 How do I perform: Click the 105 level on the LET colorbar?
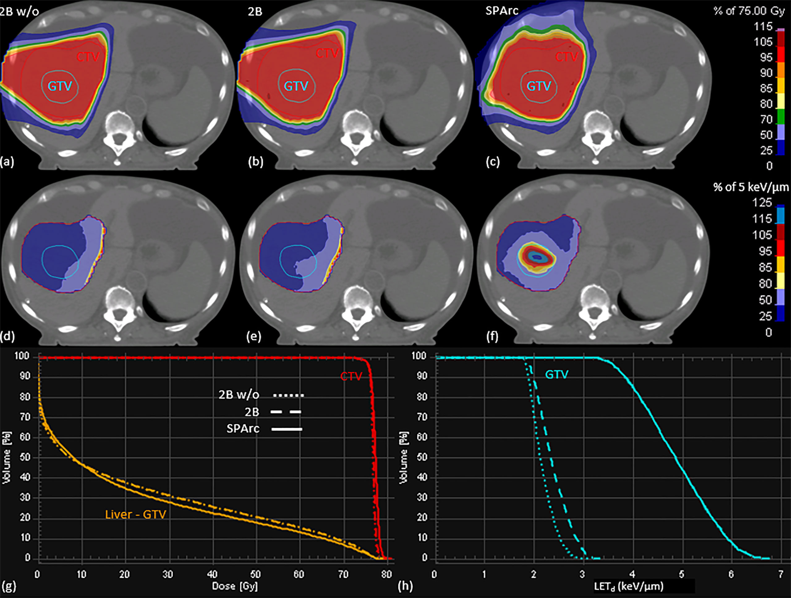coord(762,235)
